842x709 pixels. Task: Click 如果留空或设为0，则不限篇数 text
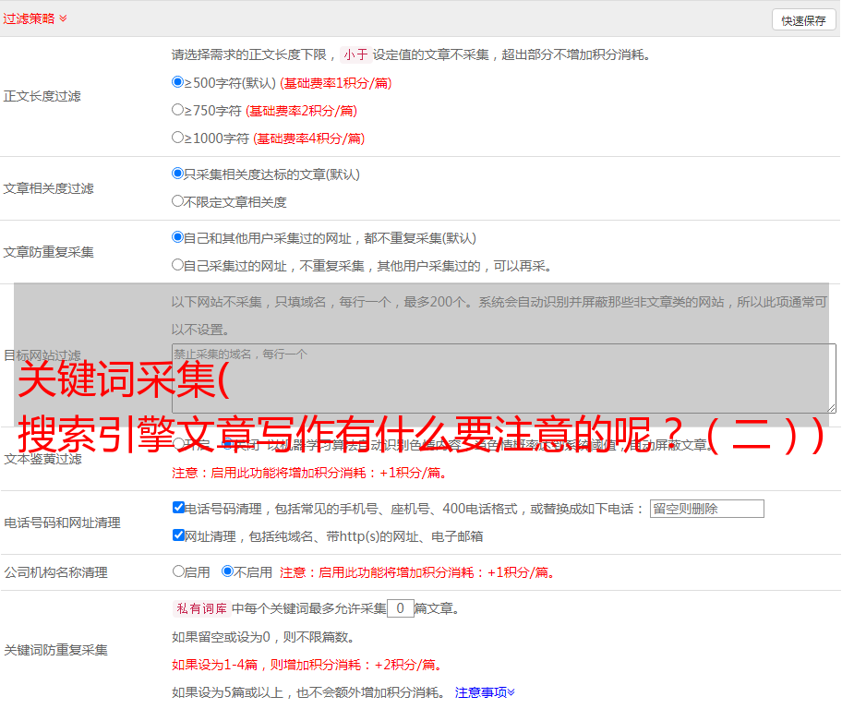pos(264,638)
